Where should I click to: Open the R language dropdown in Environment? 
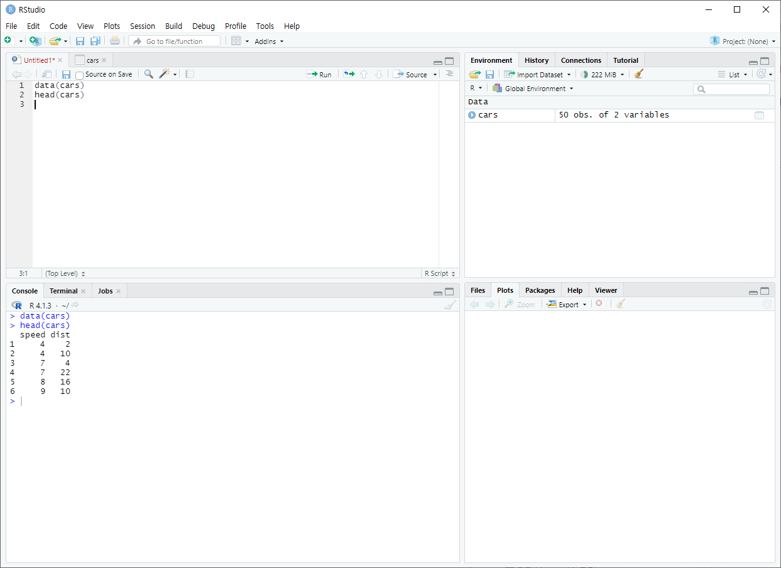pyautogui.click(x=476, y=88)
